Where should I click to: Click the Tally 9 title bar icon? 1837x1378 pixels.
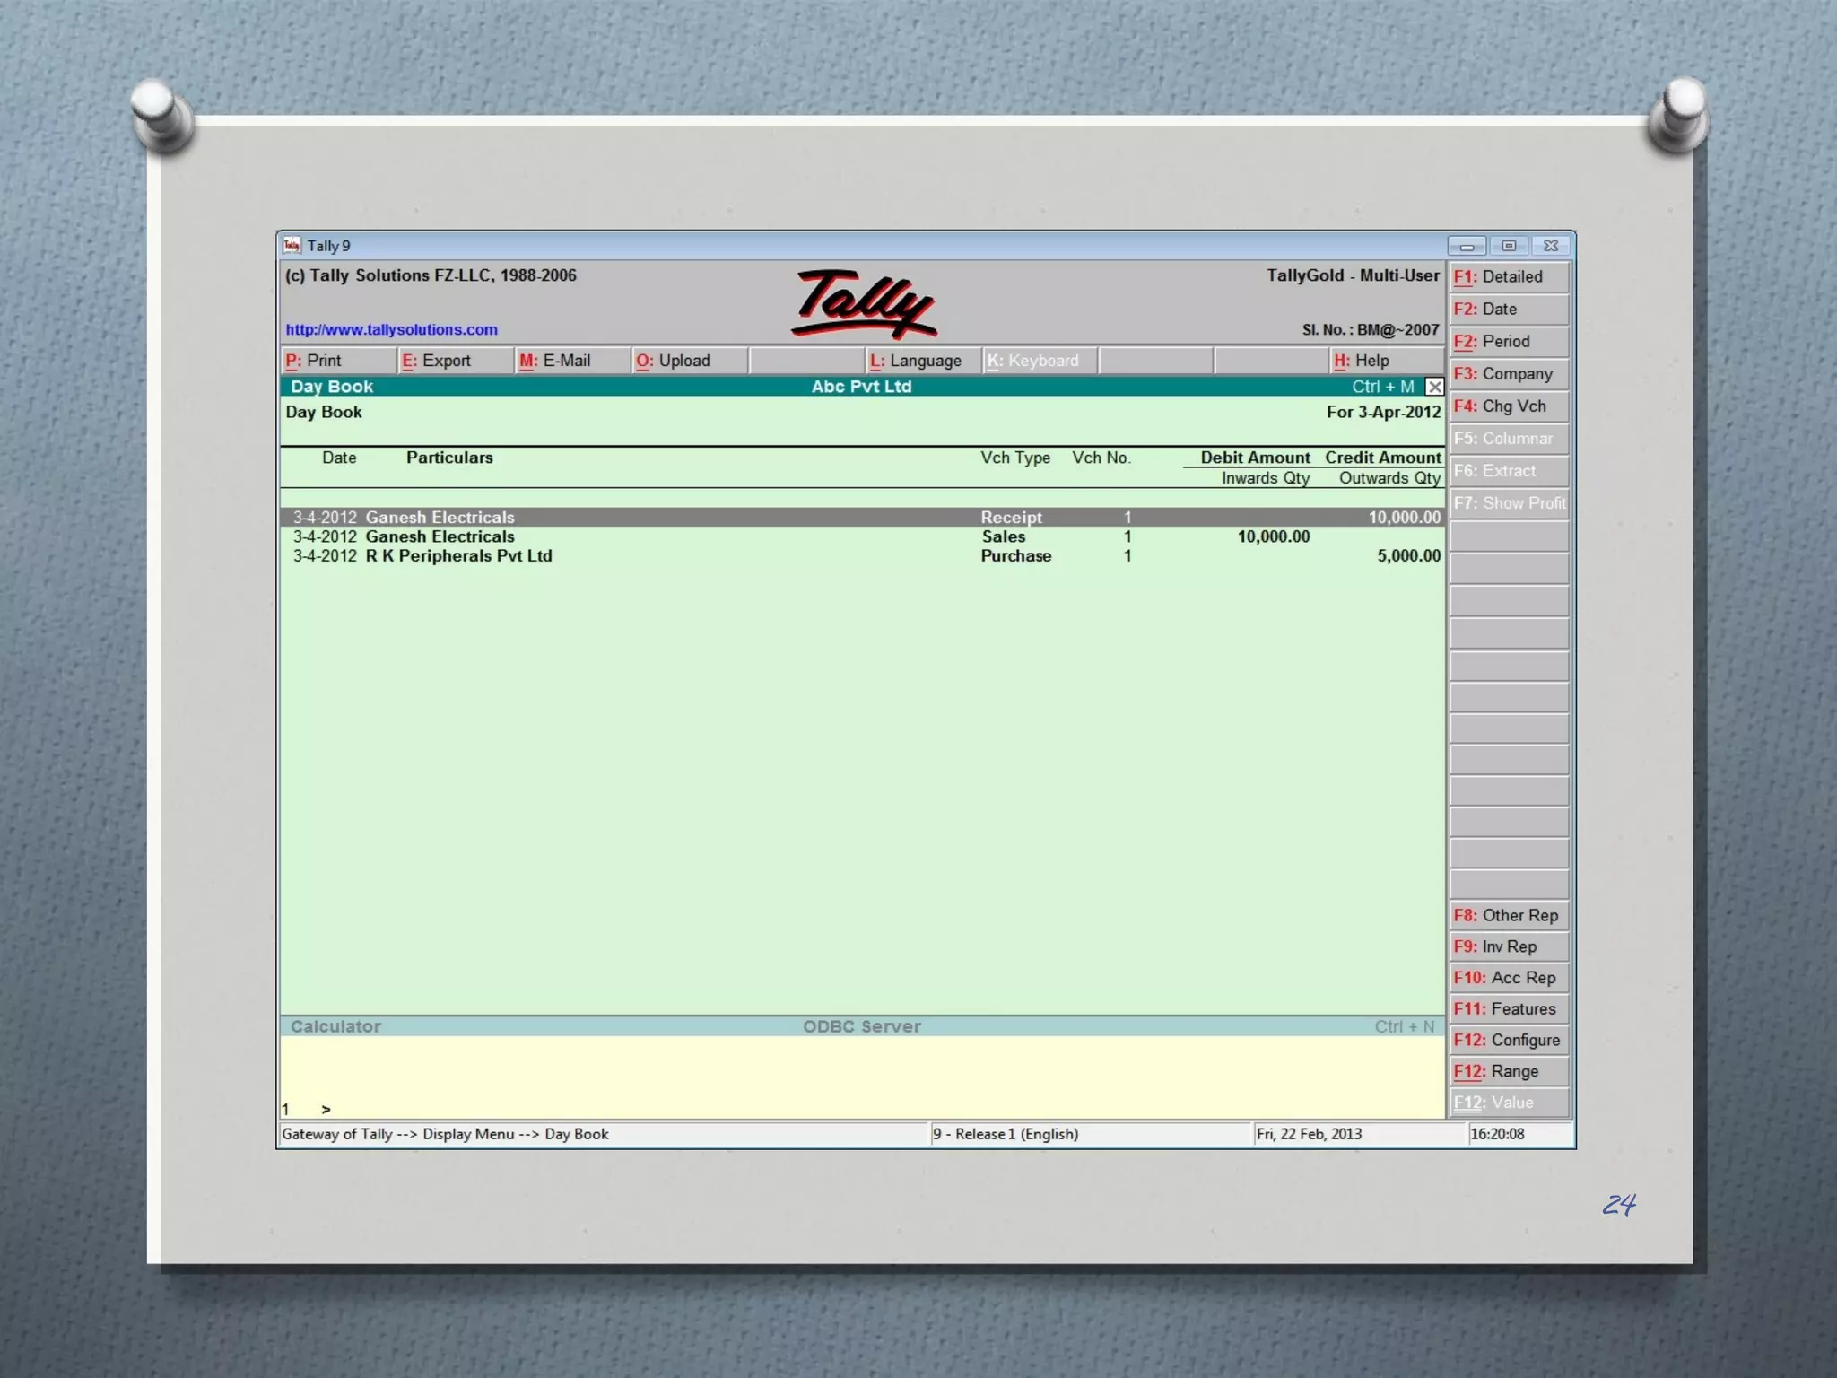coord(292,246)
